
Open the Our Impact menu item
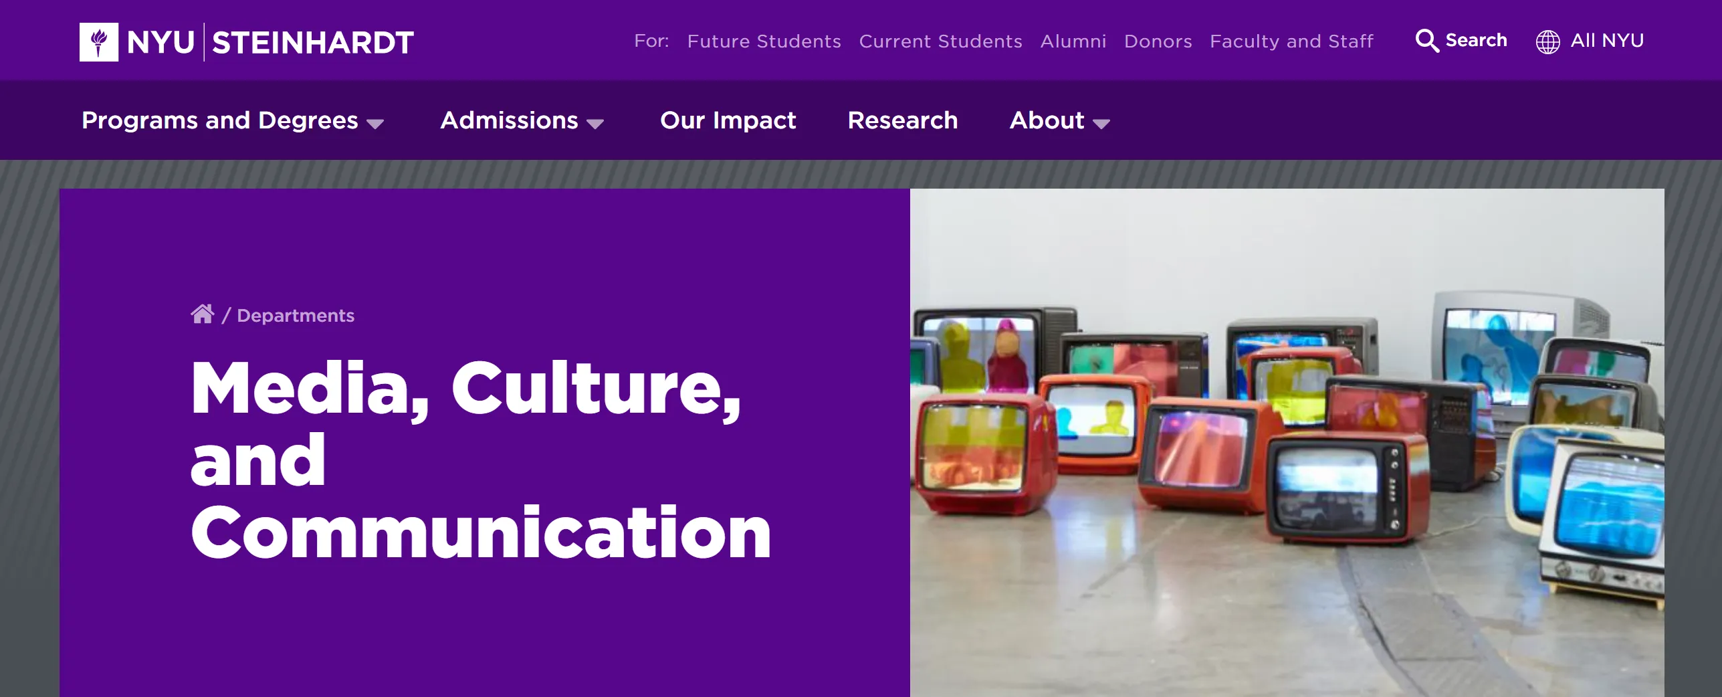tap(728, 120)
